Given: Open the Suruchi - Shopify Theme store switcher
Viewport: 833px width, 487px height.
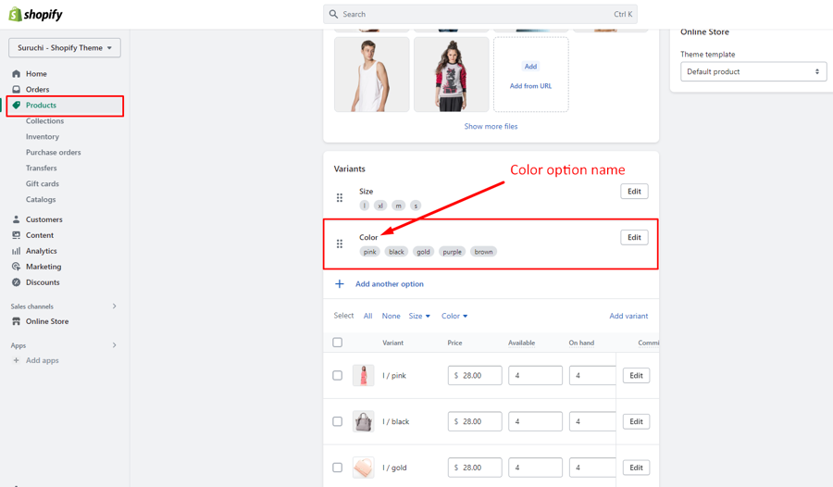Looking at the screenshot, I should click(x=65, y=48).
